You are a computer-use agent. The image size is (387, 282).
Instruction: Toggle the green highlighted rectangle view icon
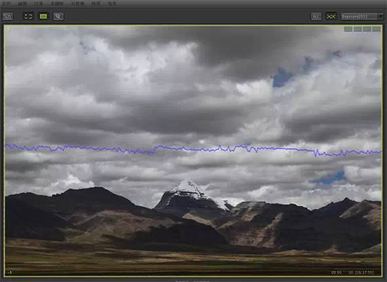[x=43, y=16]
